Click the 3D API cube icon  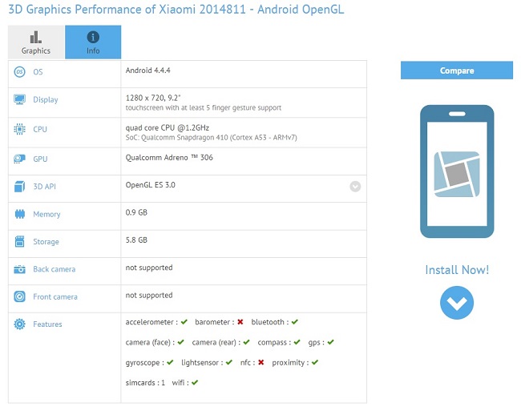(x=19, y=186)
